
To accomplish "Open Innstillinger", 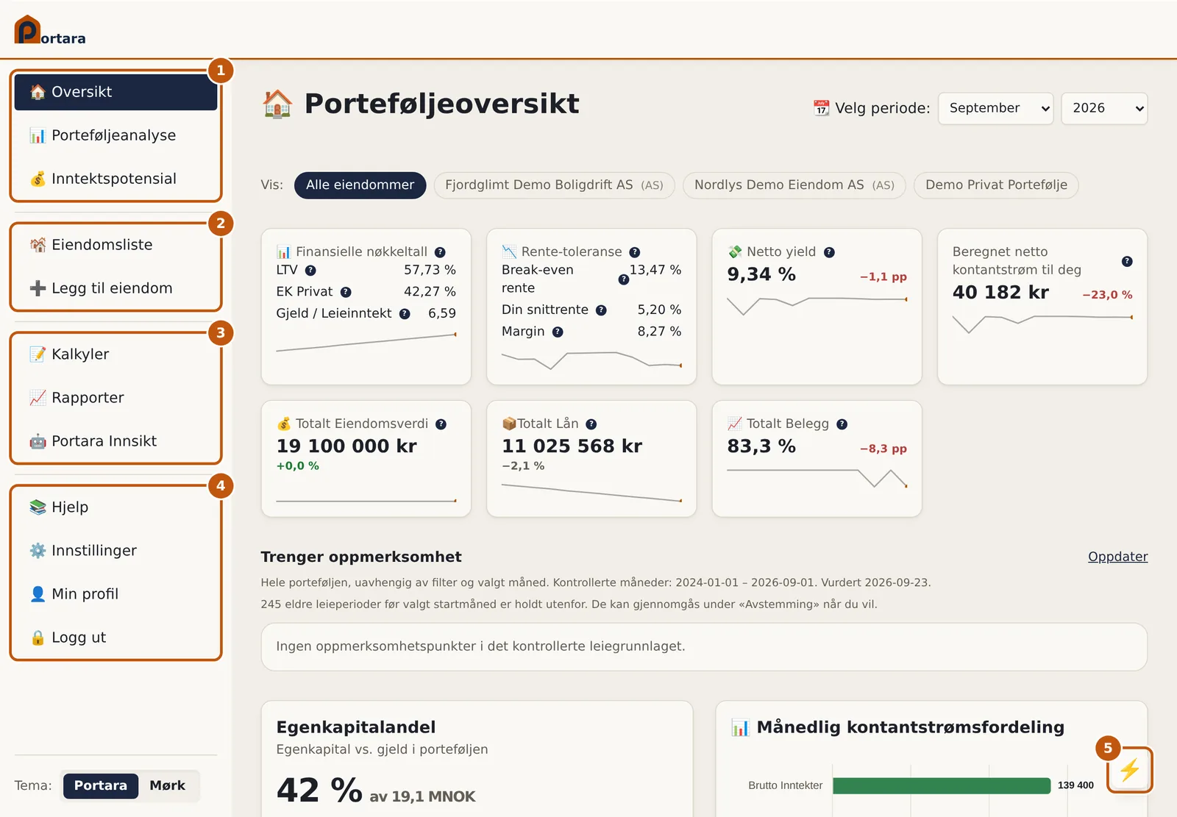I will (115, 551).
